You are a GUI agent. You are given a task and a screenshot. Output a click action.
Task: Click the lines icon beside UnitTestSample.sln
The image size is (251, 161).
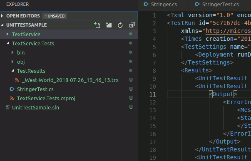tap(7, 107)
